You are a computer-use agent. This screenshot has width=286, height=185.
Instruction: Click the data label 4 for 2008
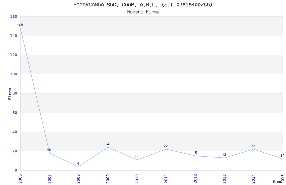78,163
